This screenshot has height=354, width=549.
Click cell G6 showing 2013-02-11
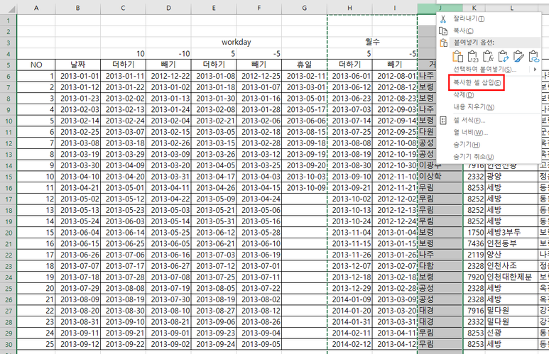304,76
